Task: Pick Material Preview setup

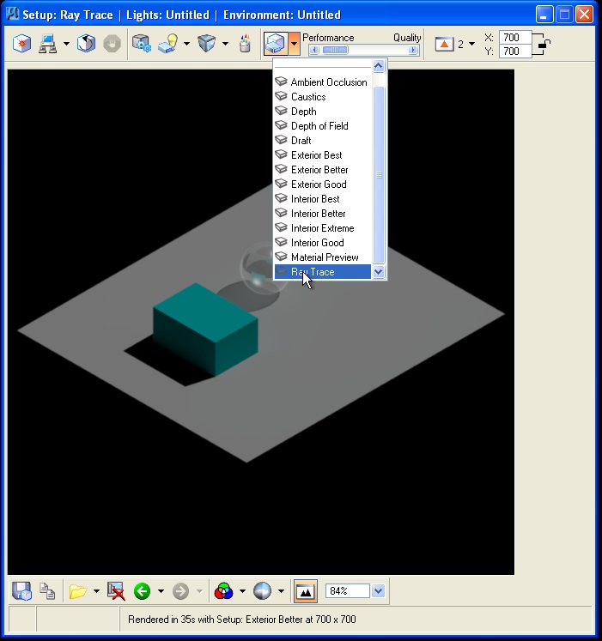Action: [x=322, y=257]
